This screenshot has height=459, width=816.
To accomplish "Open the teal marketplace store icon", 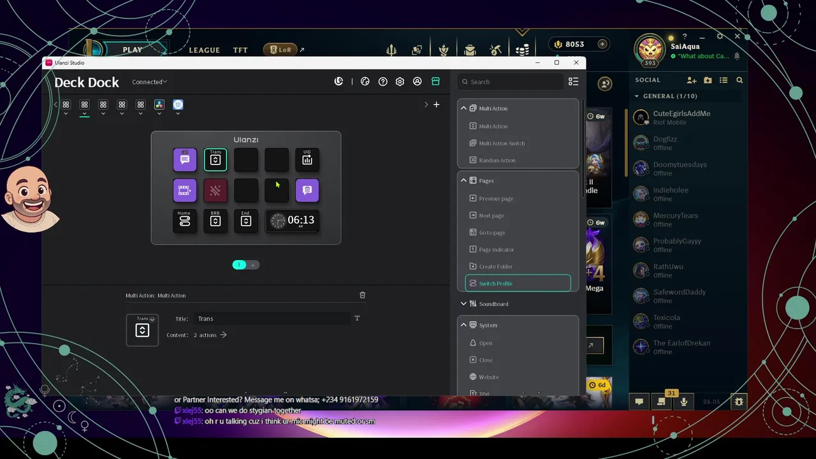I will [x=435, y=82].
